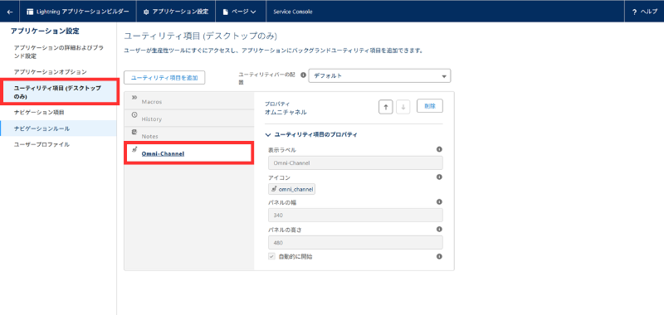Toggle the 自動的に開始 checkbox
This screenshot has width=664, height=315.
(272, 256)
